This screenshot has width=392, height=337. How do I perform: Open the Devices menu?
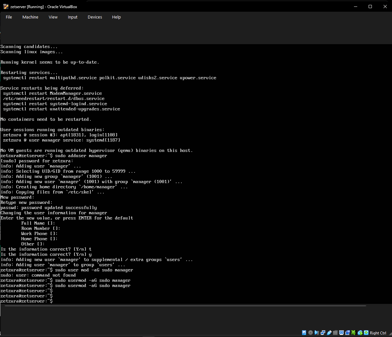tap(95, 17)
